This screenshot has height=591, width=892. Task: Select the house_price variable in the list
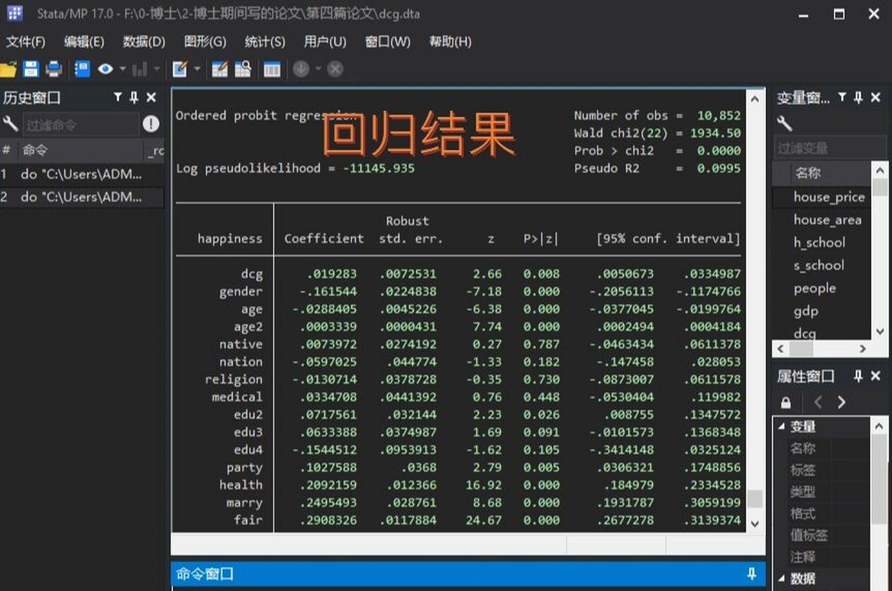829,197
